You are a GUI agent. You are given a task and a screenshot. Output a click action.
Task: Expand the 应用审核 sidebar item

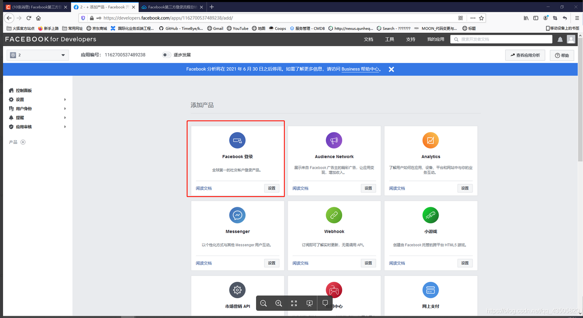pos(37,127)
